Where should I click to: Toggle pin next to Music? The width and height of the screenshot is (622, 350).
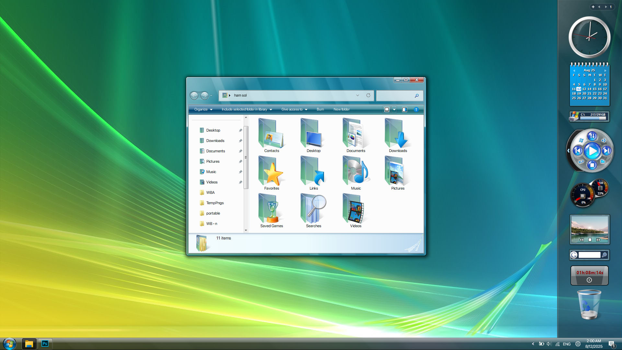pyautogui.click(x=240, y=172)
